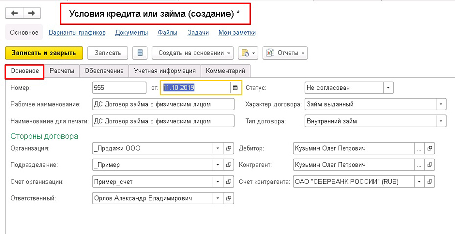The image size is (455, 234).
Task: Switch to the Расчеты tab
Action: (x=62, y=71)
